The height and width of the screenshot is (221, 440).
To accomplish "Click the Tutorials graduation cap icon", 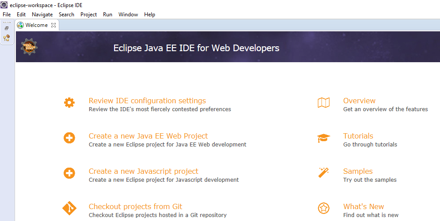I will (x=324, y=138).
